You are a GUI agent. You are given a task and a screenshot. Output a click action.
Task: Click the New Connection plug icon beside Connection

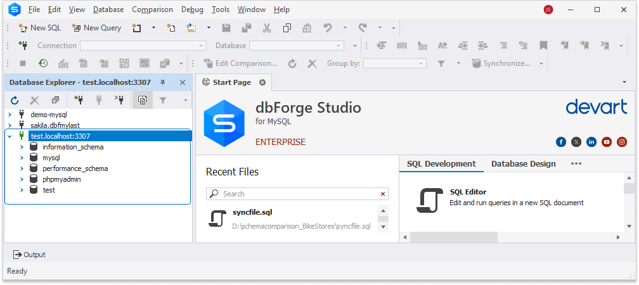(x=23, y=46)
